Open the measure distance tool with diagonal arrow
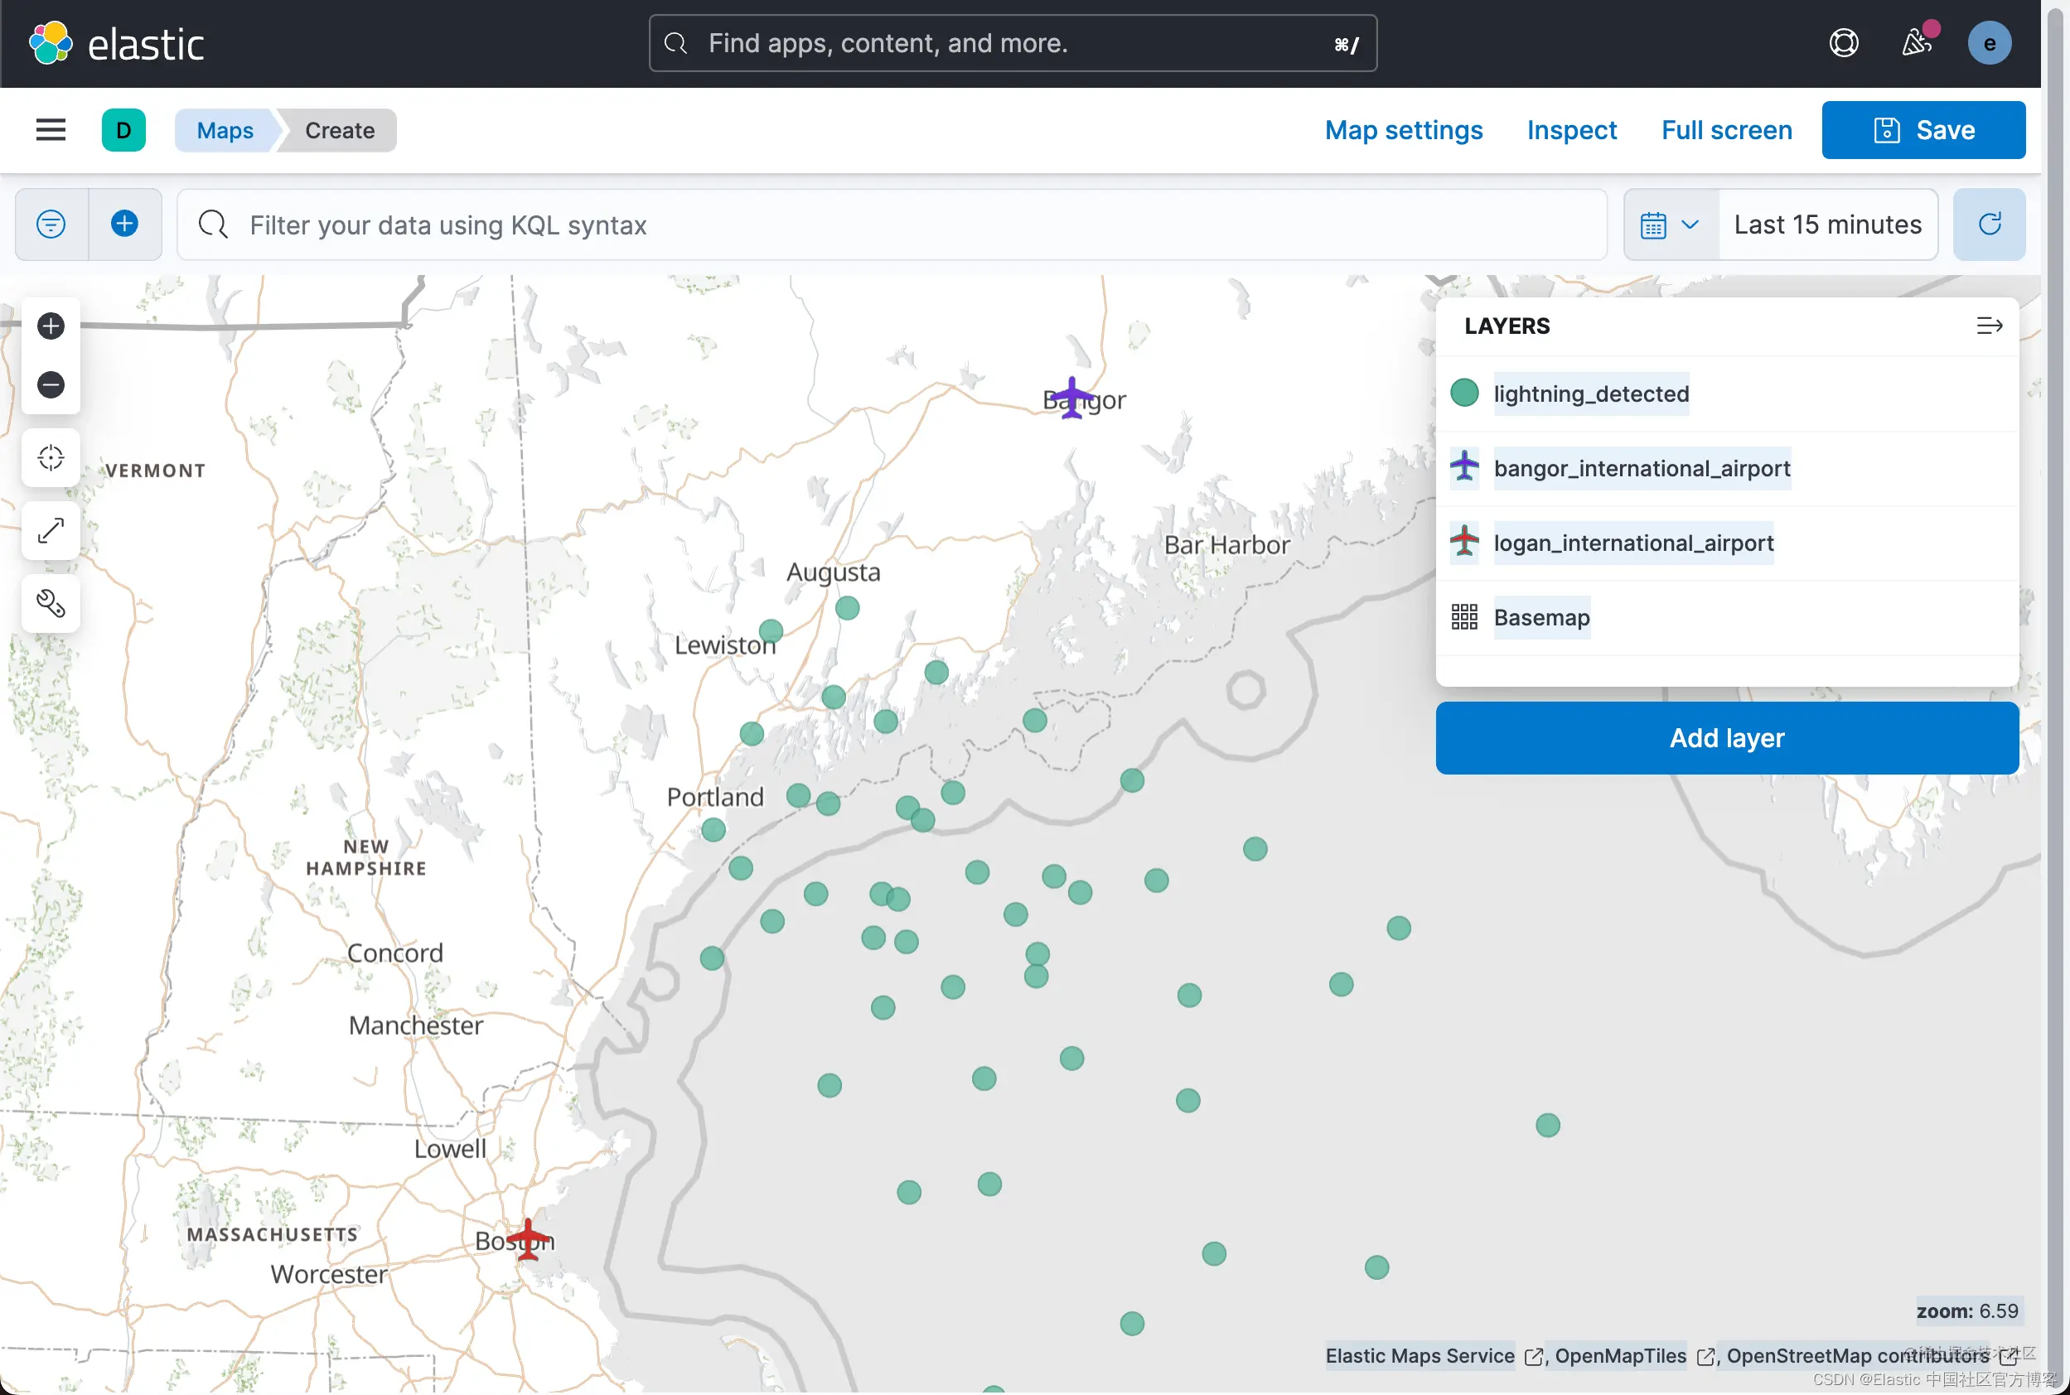Image resolution: width=2070 pixels, height=1395 pixels. (x=51, y=531)
